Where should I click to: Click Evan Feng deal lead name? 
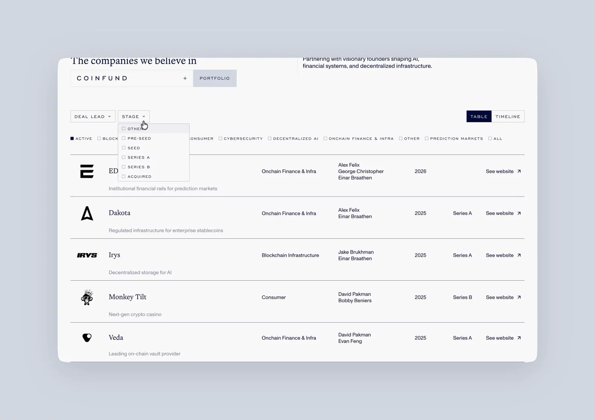click(350, 341)
